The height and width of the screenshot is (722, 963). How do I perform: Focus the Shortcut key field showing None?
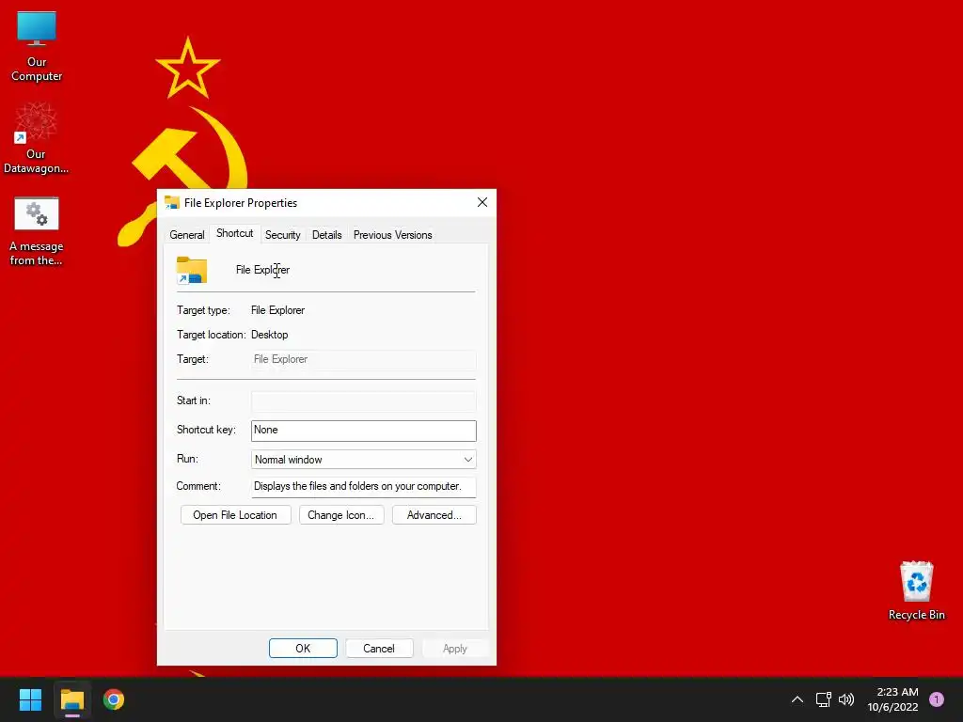[364, 431]
